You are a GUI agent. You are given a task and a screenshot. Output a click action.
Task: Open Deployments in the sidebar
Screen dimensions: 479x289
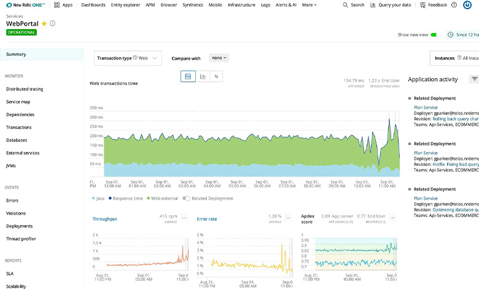coord(19,226)
